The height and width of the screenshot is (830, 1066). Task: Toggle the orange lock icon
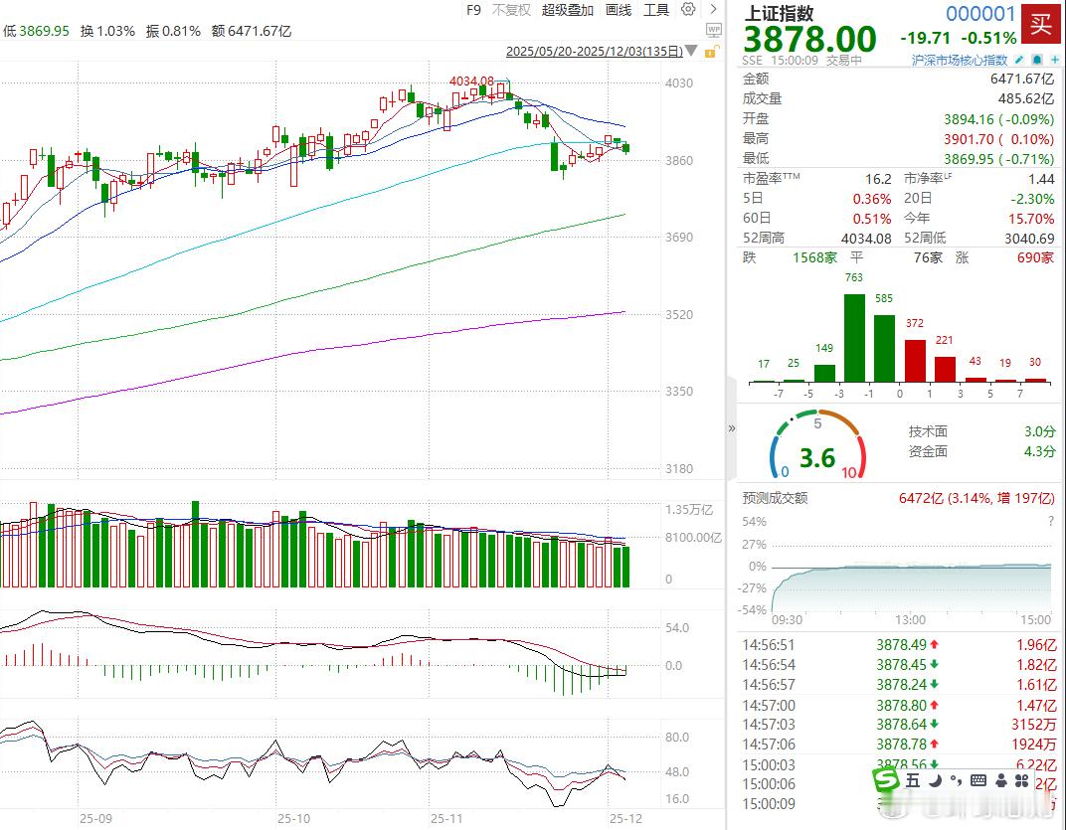click(x=711, y=52)
